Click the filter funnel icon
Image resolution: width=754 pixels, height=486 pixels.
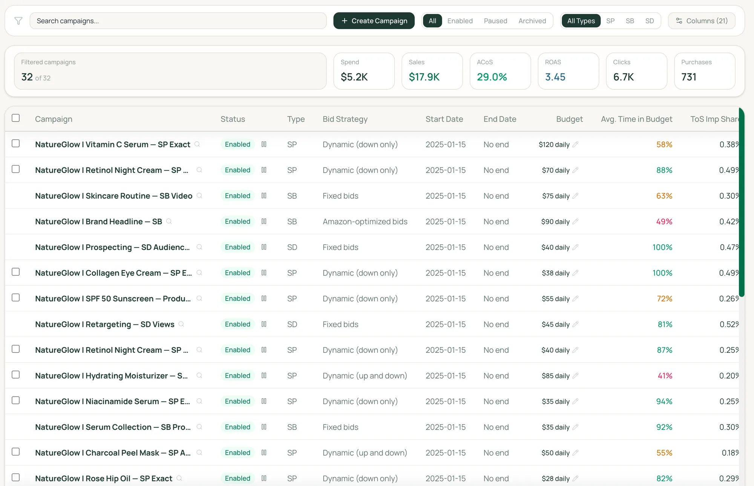18,21
